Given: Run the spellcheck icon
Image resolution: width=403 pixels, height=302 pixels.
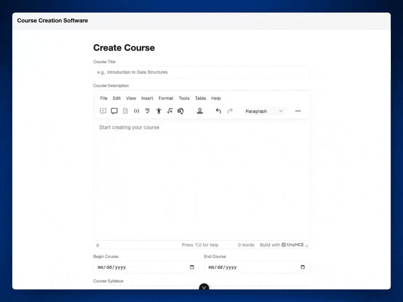Looking at the screenshot, I should (x=147, y=111).
